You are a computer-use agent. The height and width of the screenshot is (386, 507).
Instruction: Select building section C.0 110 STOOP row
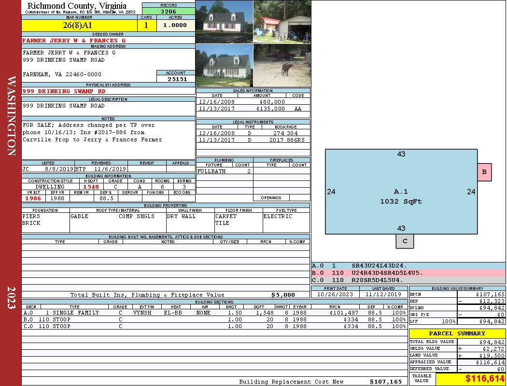click(214, 326)
